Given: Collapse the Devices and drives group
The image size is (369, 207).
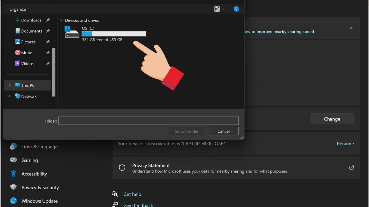Looking at the screenshot, I should pos(62,20).
